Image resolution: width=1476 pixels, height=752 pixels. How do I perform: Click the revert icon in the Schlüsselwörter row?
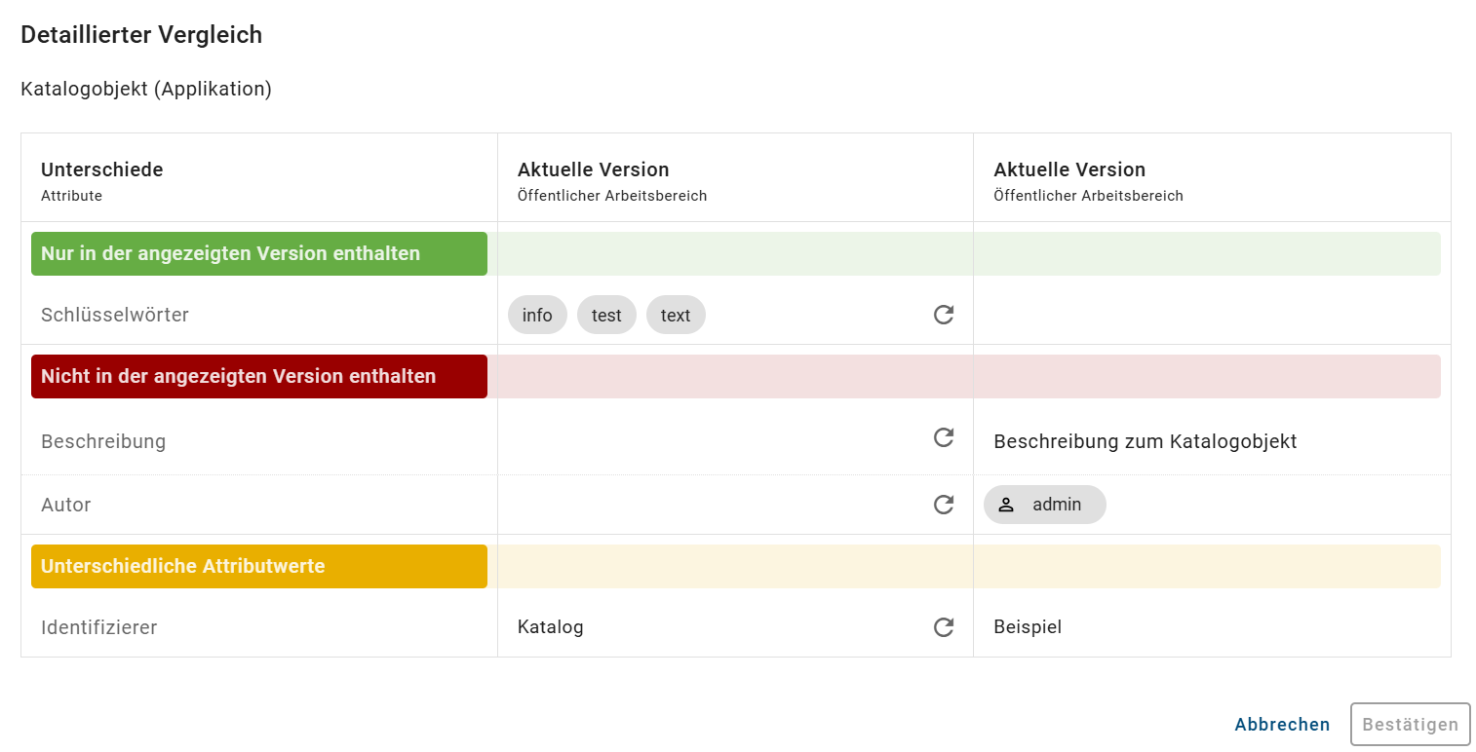click(x=943, y=315)
